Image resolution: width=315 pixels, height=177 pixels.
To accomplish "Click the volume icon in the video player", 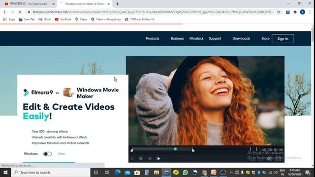I will (x=269, y=159).
